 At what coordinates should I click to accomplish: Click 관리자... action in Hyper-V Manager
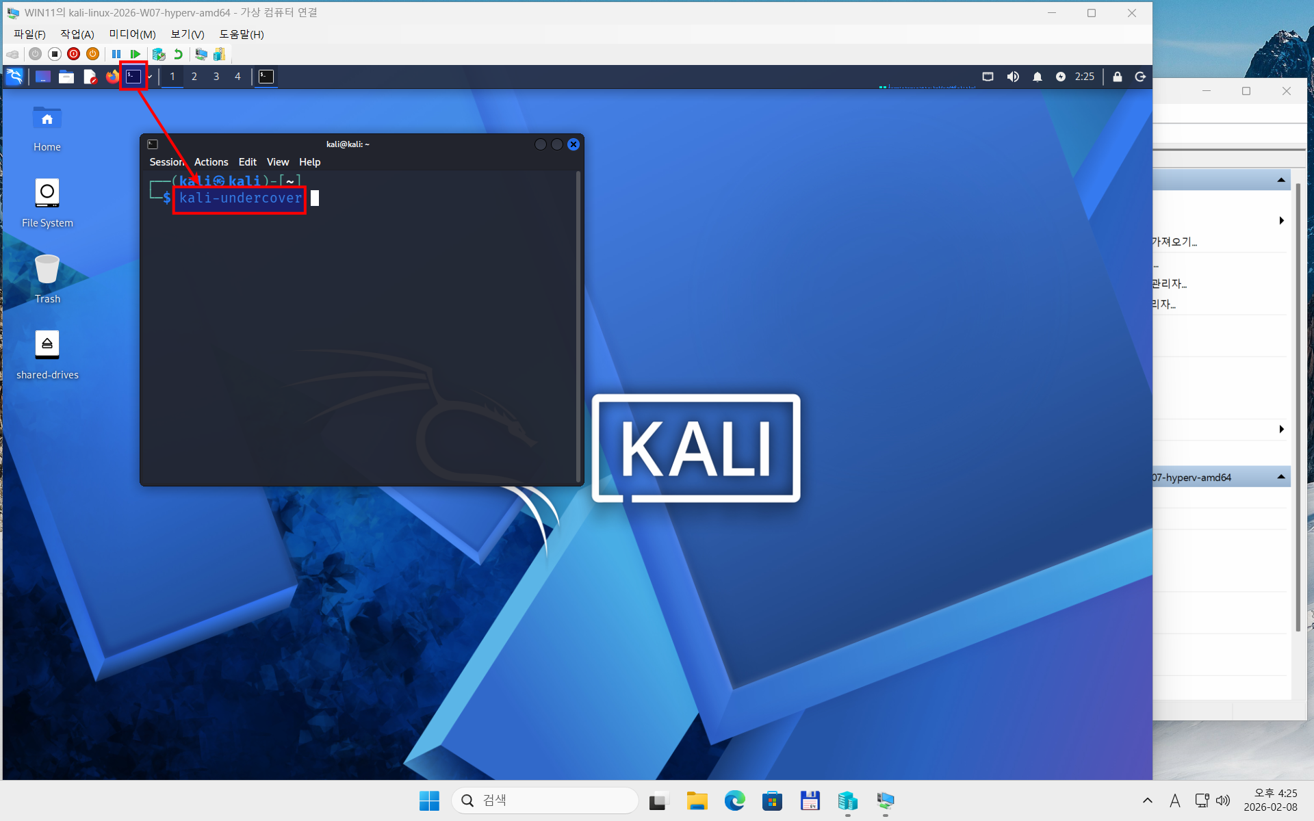click(x=1170, y=283)
